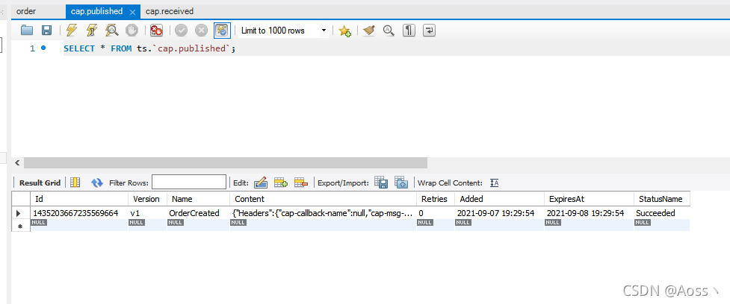The width and height of the screenshot is (730, 304).
Task: Switch to the cap.received tab
Action: [x=170, y=11]
